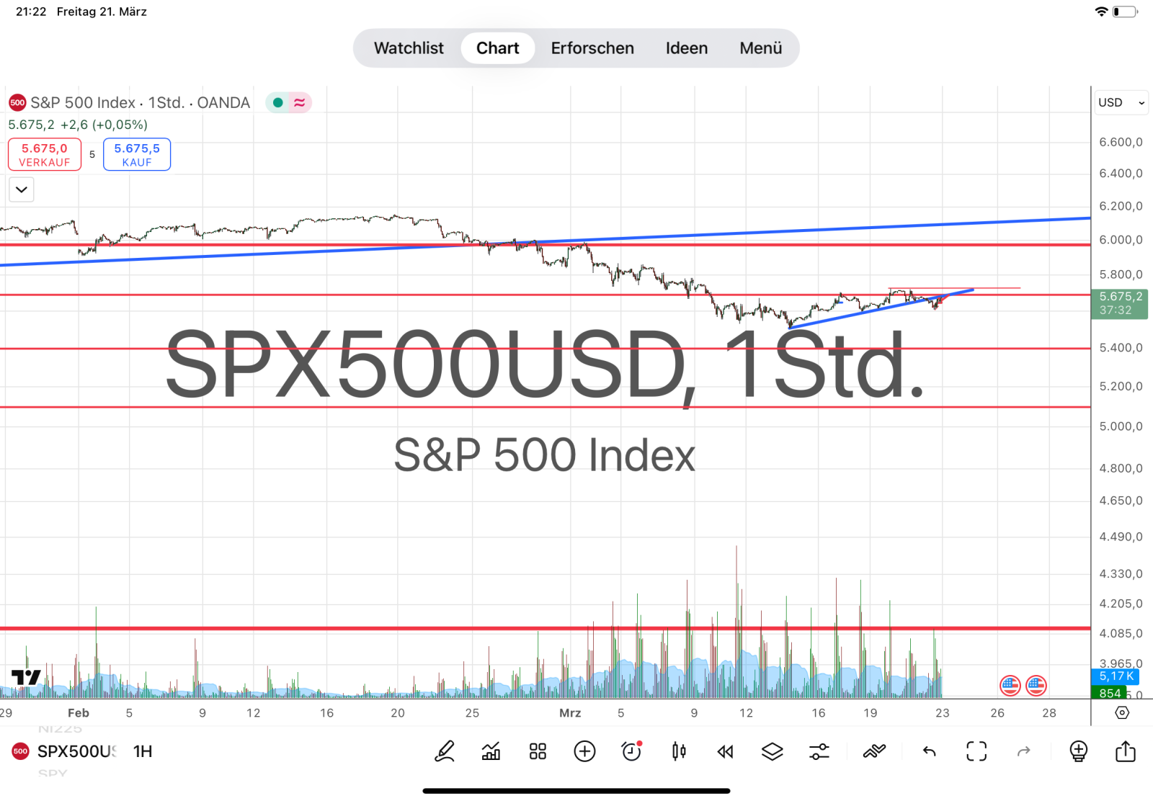Tap the 6.000,0 price axis label

click(x=1121, y=240)
